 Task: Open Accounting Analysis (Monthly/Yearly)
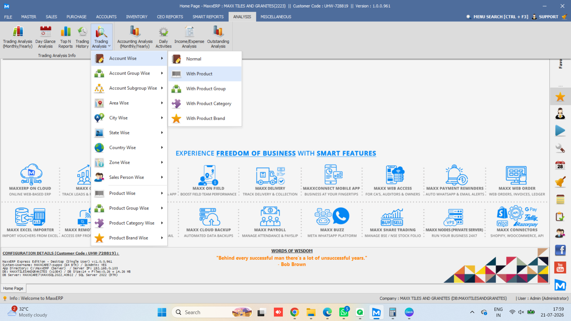135,37
